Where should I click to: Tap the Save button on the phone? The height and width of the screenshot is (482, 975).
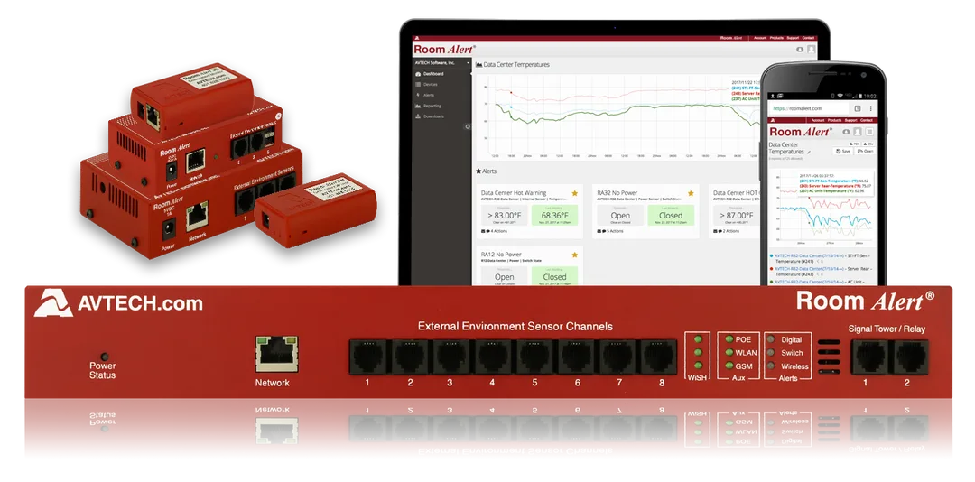(842, 151)
